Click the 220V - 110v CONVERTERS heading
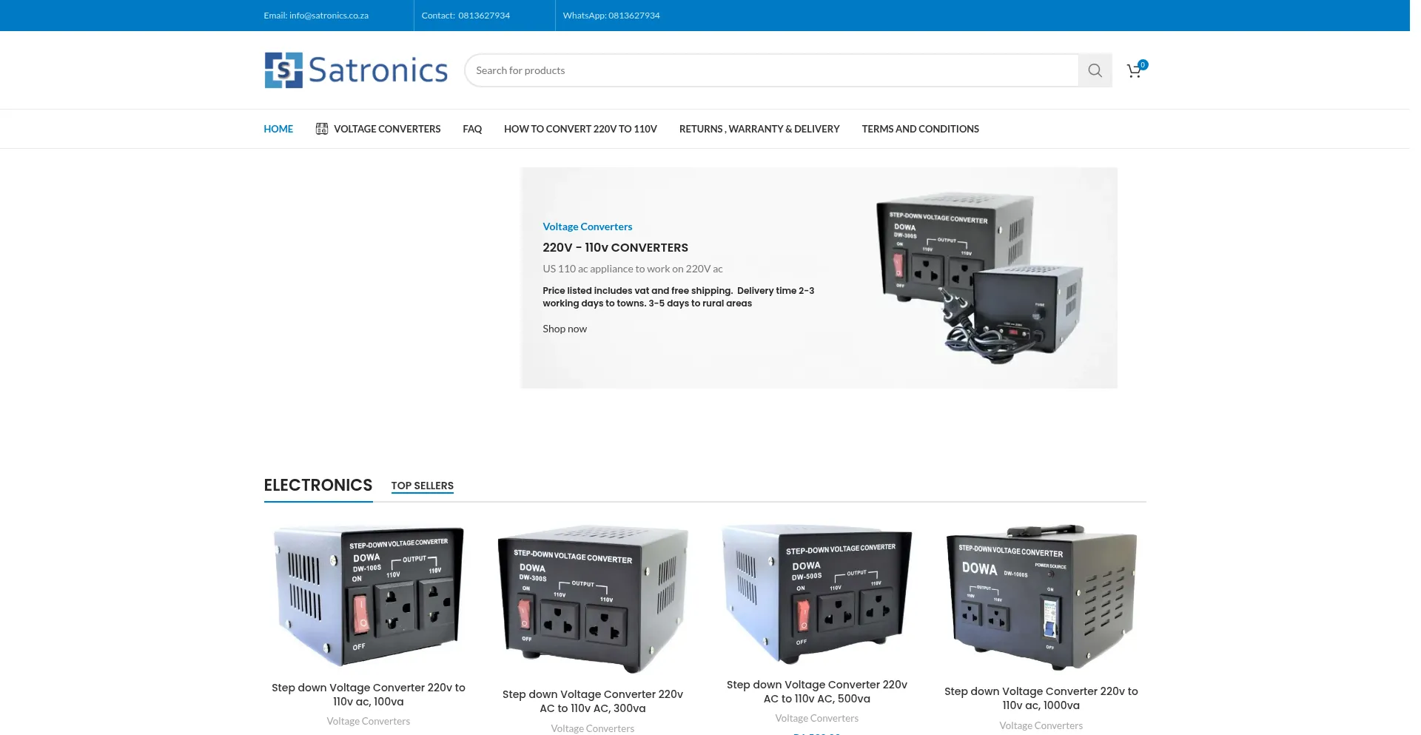The image size is (1421, 735). 615,248
